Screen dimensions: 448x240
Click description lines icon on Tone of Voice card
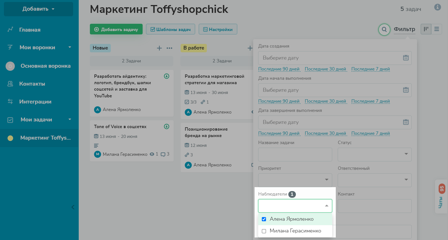(x=96, y=146)
